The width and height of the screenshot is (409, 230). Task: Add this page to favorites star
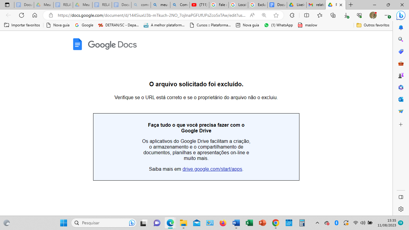click(276, 15)
